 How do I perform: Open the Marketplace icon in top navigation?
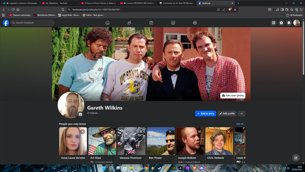tap(173, 23)
